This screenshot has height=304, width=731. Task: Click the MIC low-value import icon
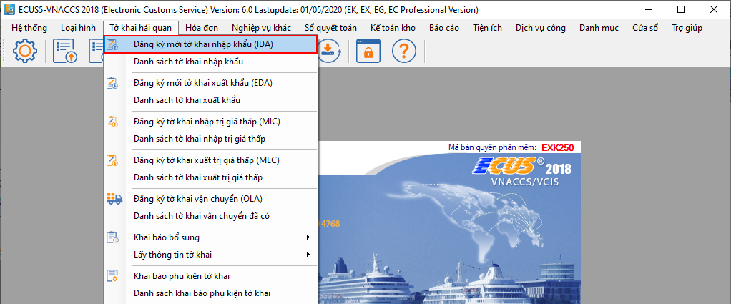click(x=112, y=122)
